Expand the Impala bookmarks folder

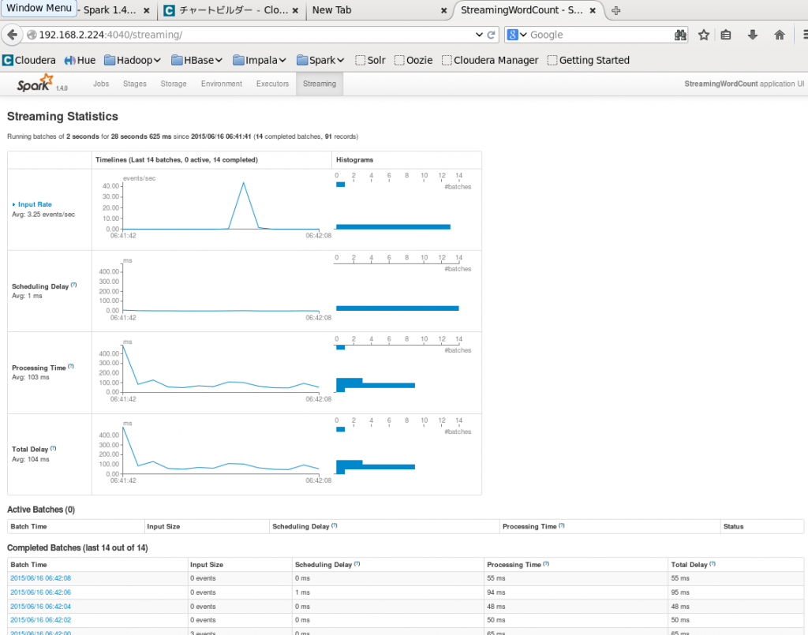[x=259, y=60]
